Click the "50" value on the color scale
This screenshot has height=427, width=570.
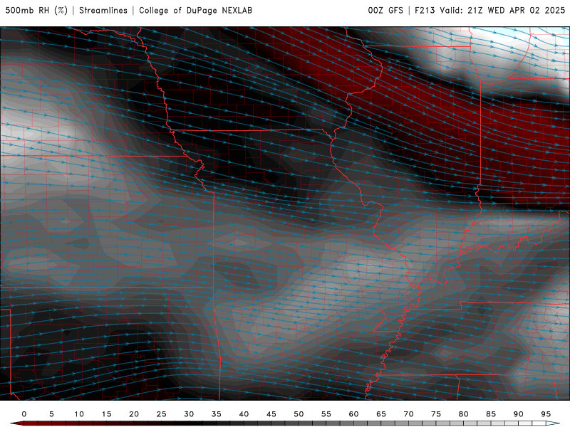[299, 414]
